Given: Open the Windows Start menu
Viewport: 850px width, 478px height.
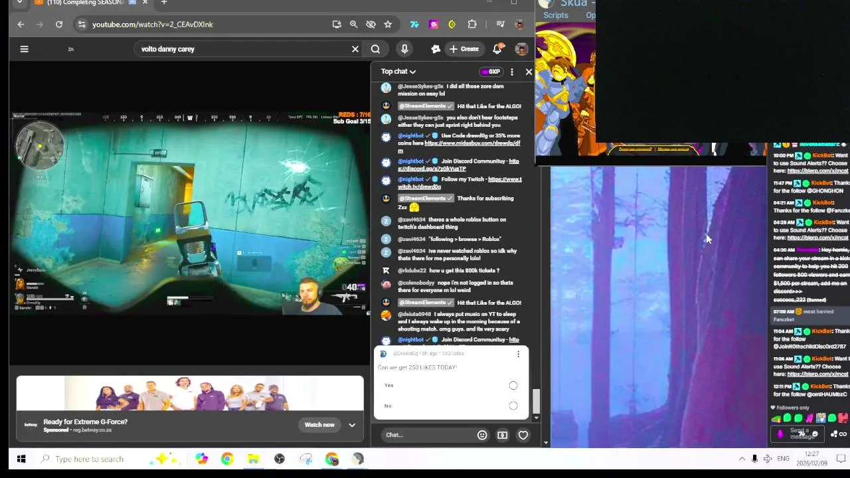Looking at the screenshot, I should click(x=21, y=459).
